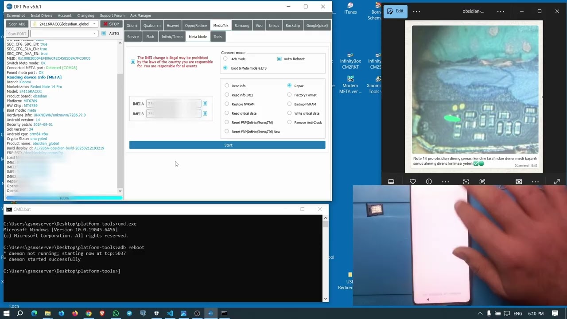Open Google Chrome from the taskbar
Screen dimensions: 567x319
coord(89,314)
